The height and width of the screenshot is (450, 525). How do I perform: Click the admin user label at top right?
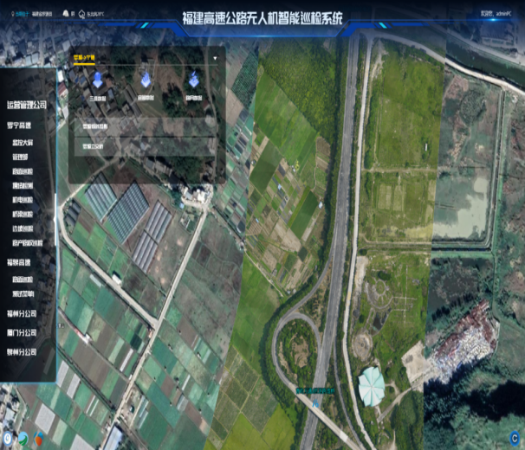[496, 14]
